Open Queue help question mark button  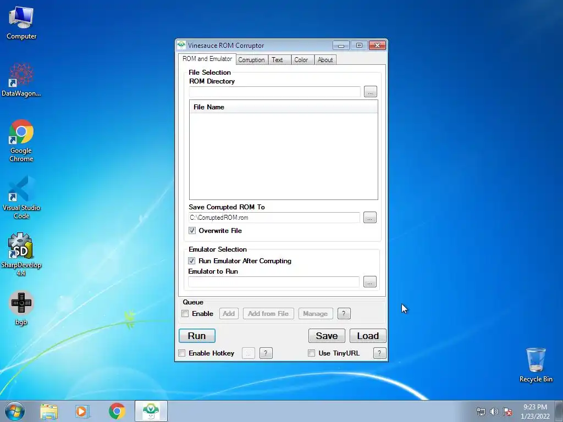[x=344, y=314]
